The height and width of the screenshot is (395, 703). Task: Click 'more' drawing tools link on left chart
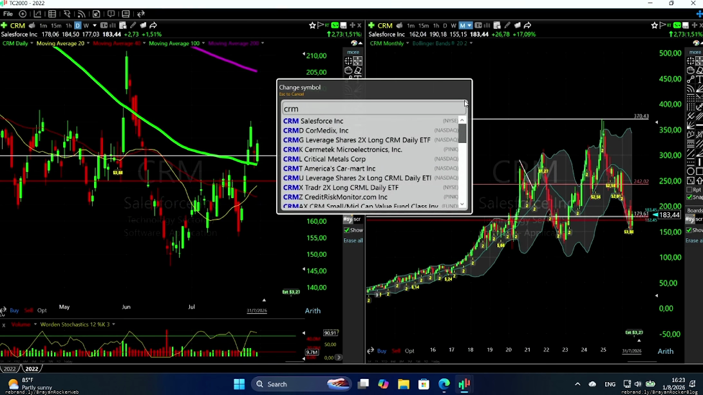coord(353,52)
